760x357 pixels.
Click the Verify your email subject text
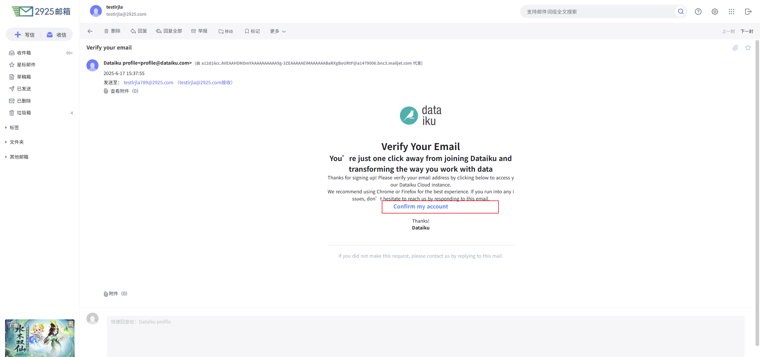[109, 47]
